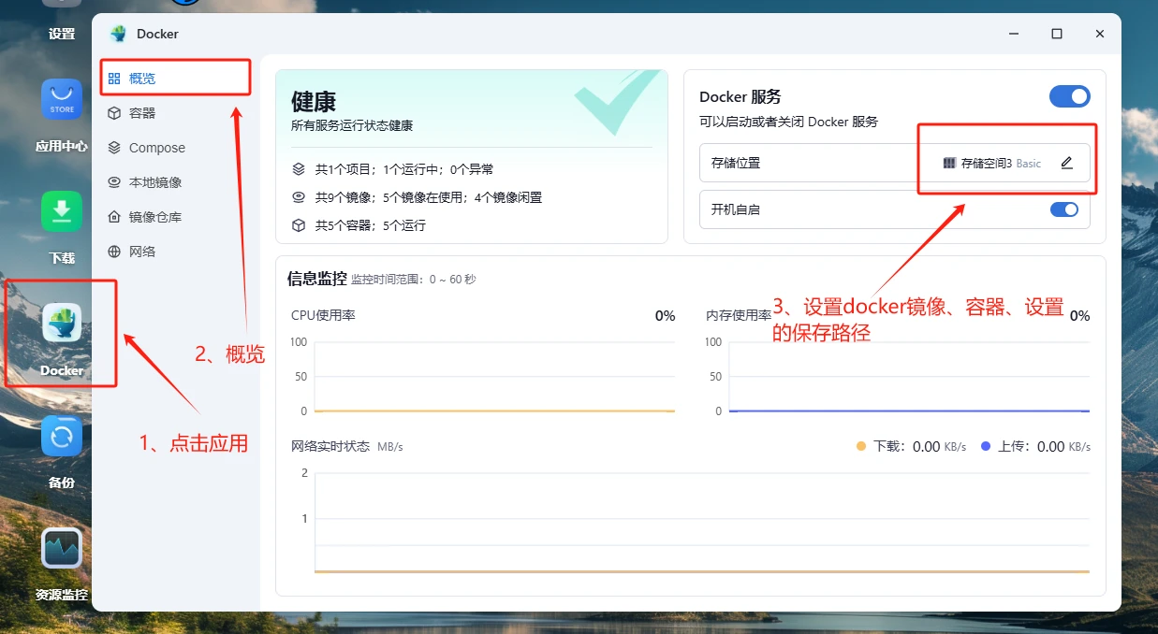Maximize the Docker window
The height and width of the screenshot is (634, 1158).
[x=1057, y=34]
